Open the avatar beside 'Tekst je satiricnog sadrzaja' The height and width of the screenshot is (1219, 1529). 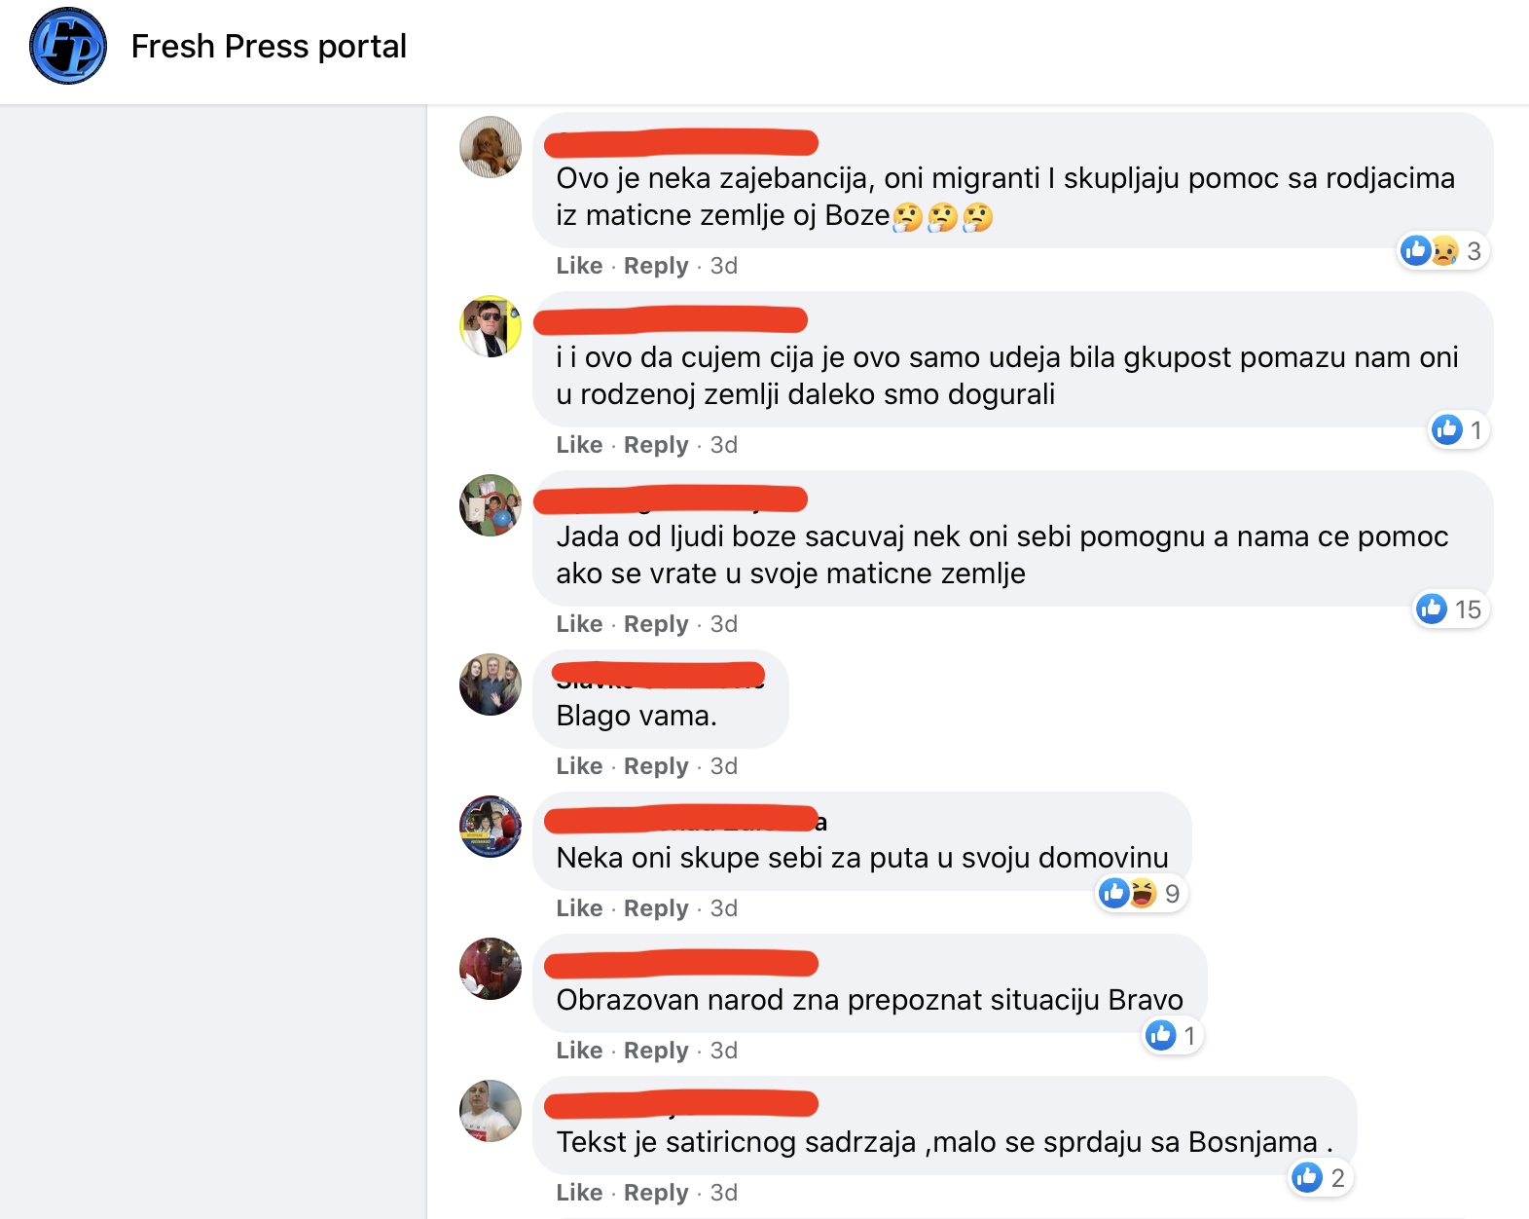coord(491,1111)
